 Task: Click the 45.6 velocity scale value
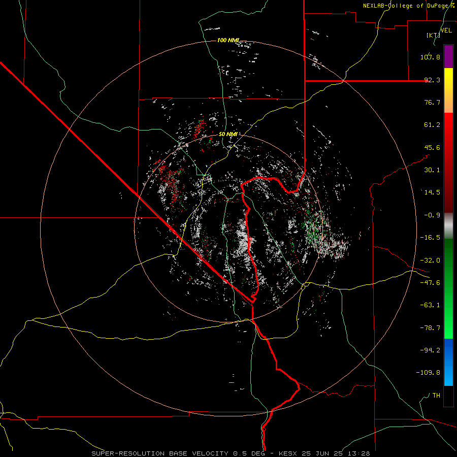tap(432, 147)
